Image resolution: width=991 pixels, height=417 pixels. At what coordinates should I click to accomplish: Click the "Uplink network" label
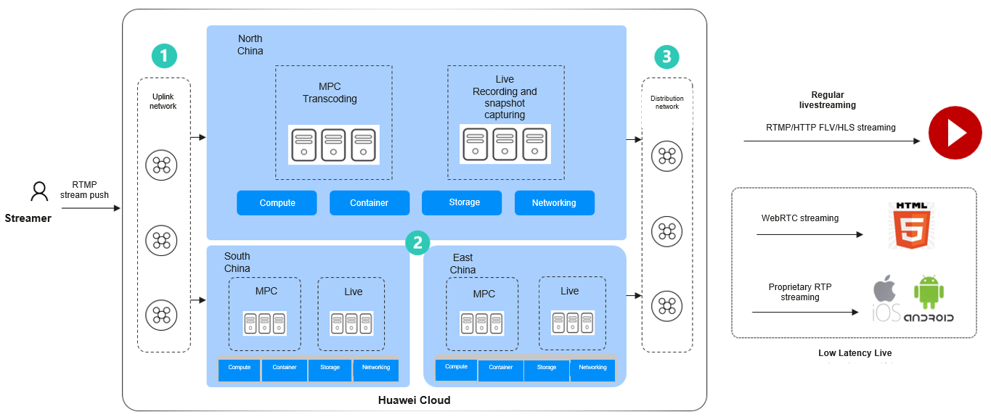click(163, 102)
